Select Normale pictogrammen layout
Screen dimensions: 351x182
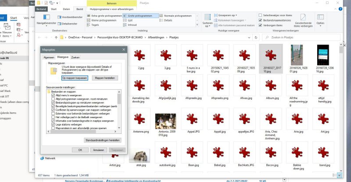175,16
